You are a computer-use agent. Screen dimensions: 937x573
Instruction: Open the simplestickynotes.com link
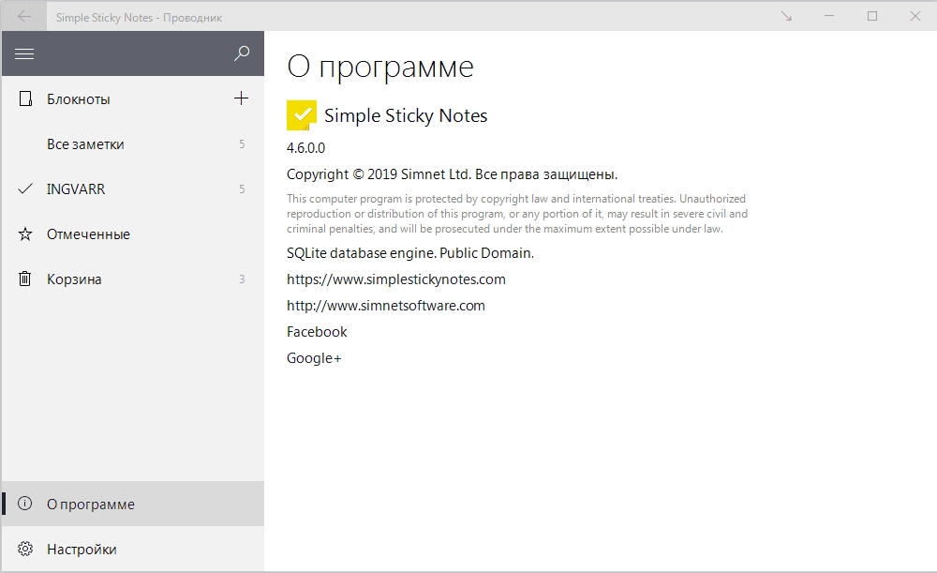pos(396,279)
